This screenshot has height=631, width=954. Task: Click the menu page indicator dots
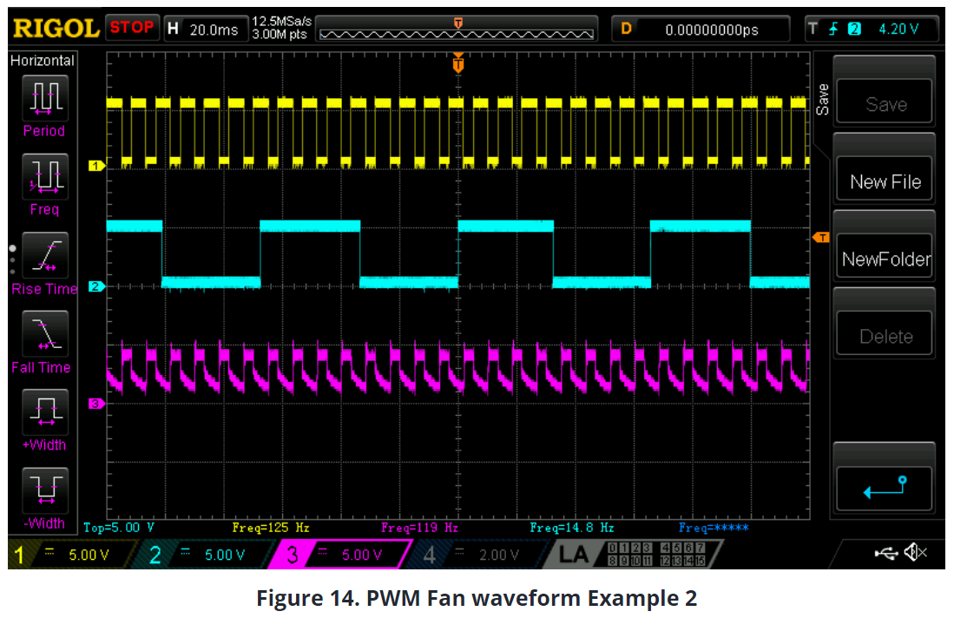(x=12, y=260)
